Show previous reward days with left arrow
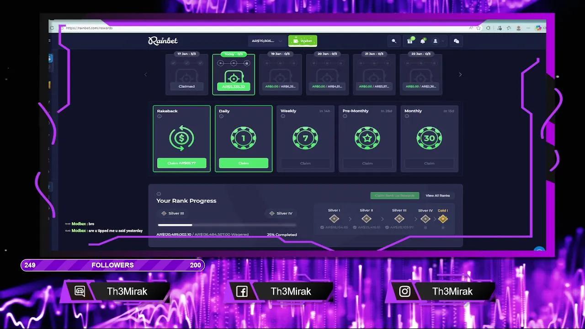The width and height of the screenshot is (585, 329). click(146, 74)
